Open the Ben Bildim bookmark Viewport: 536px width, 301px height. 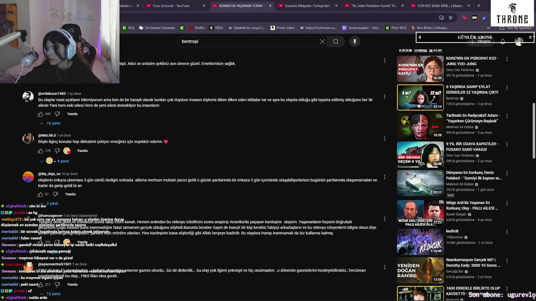click(429, 28)
